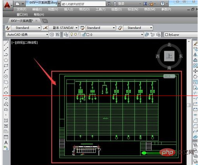Pick the Spline curve tool
Screen dimensions: 198x165
click(6, 88)
